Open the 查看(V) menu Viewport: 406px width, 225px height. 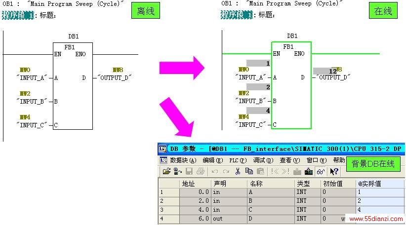tap(290, 160)
